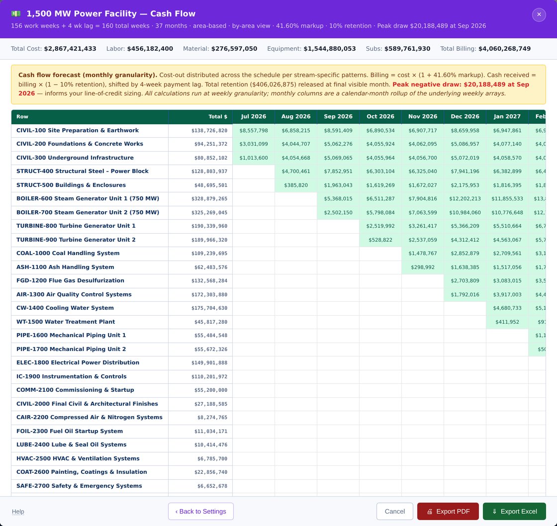Click Material value $276,597,050

coord(234,49)
